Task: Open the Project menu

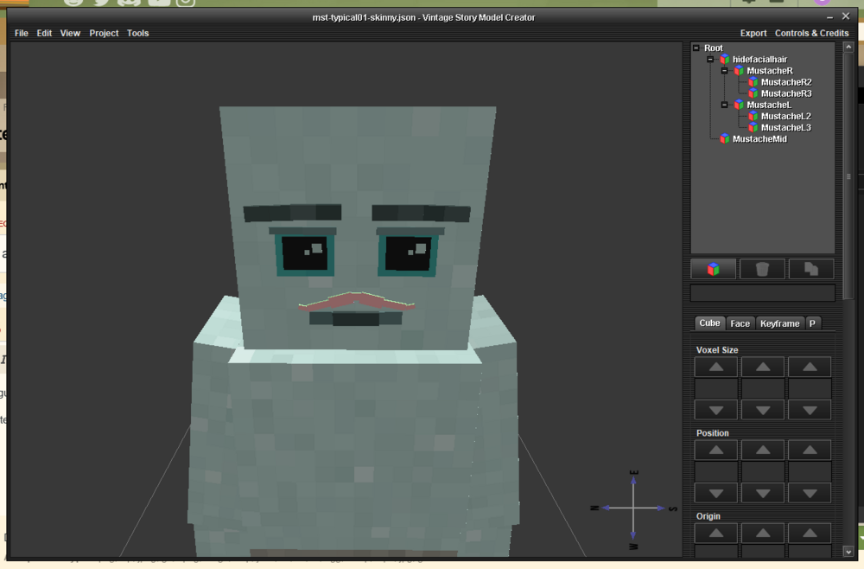Action: [104, 33]
